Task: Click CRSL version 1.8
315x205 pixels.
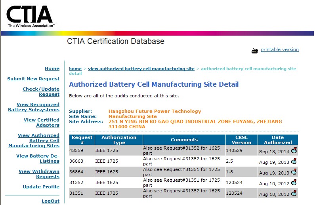Action: click(229, 172)
